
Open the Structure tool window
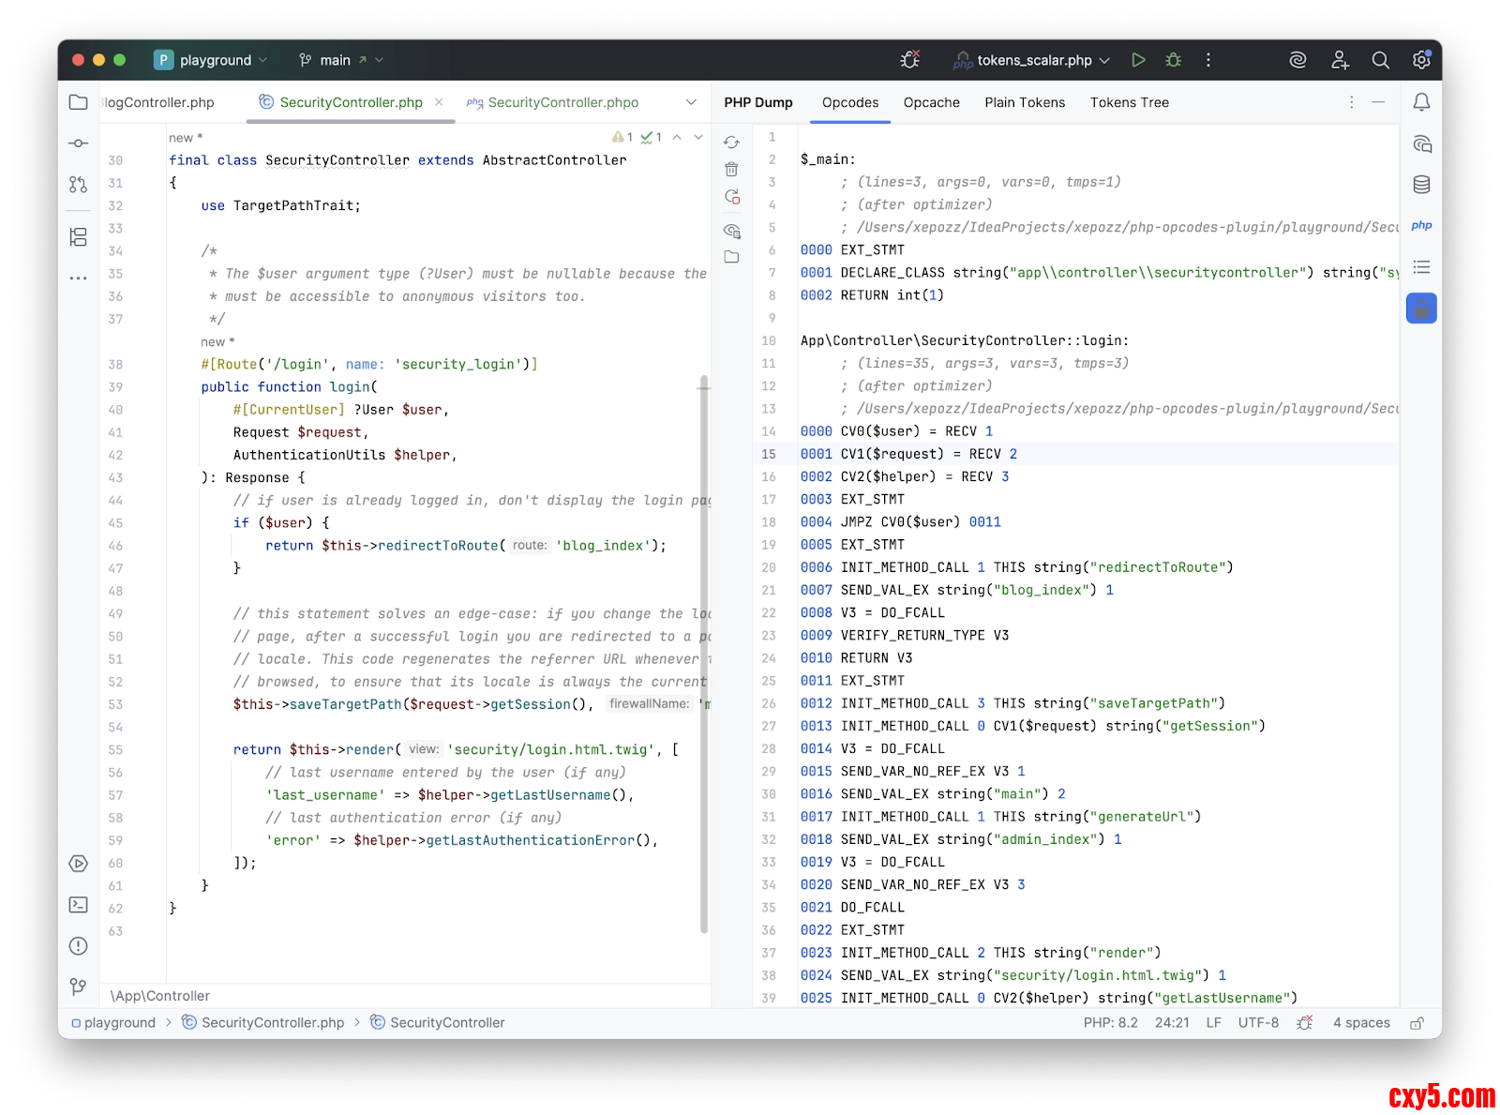pyautogui.click(x=79, y=237)
